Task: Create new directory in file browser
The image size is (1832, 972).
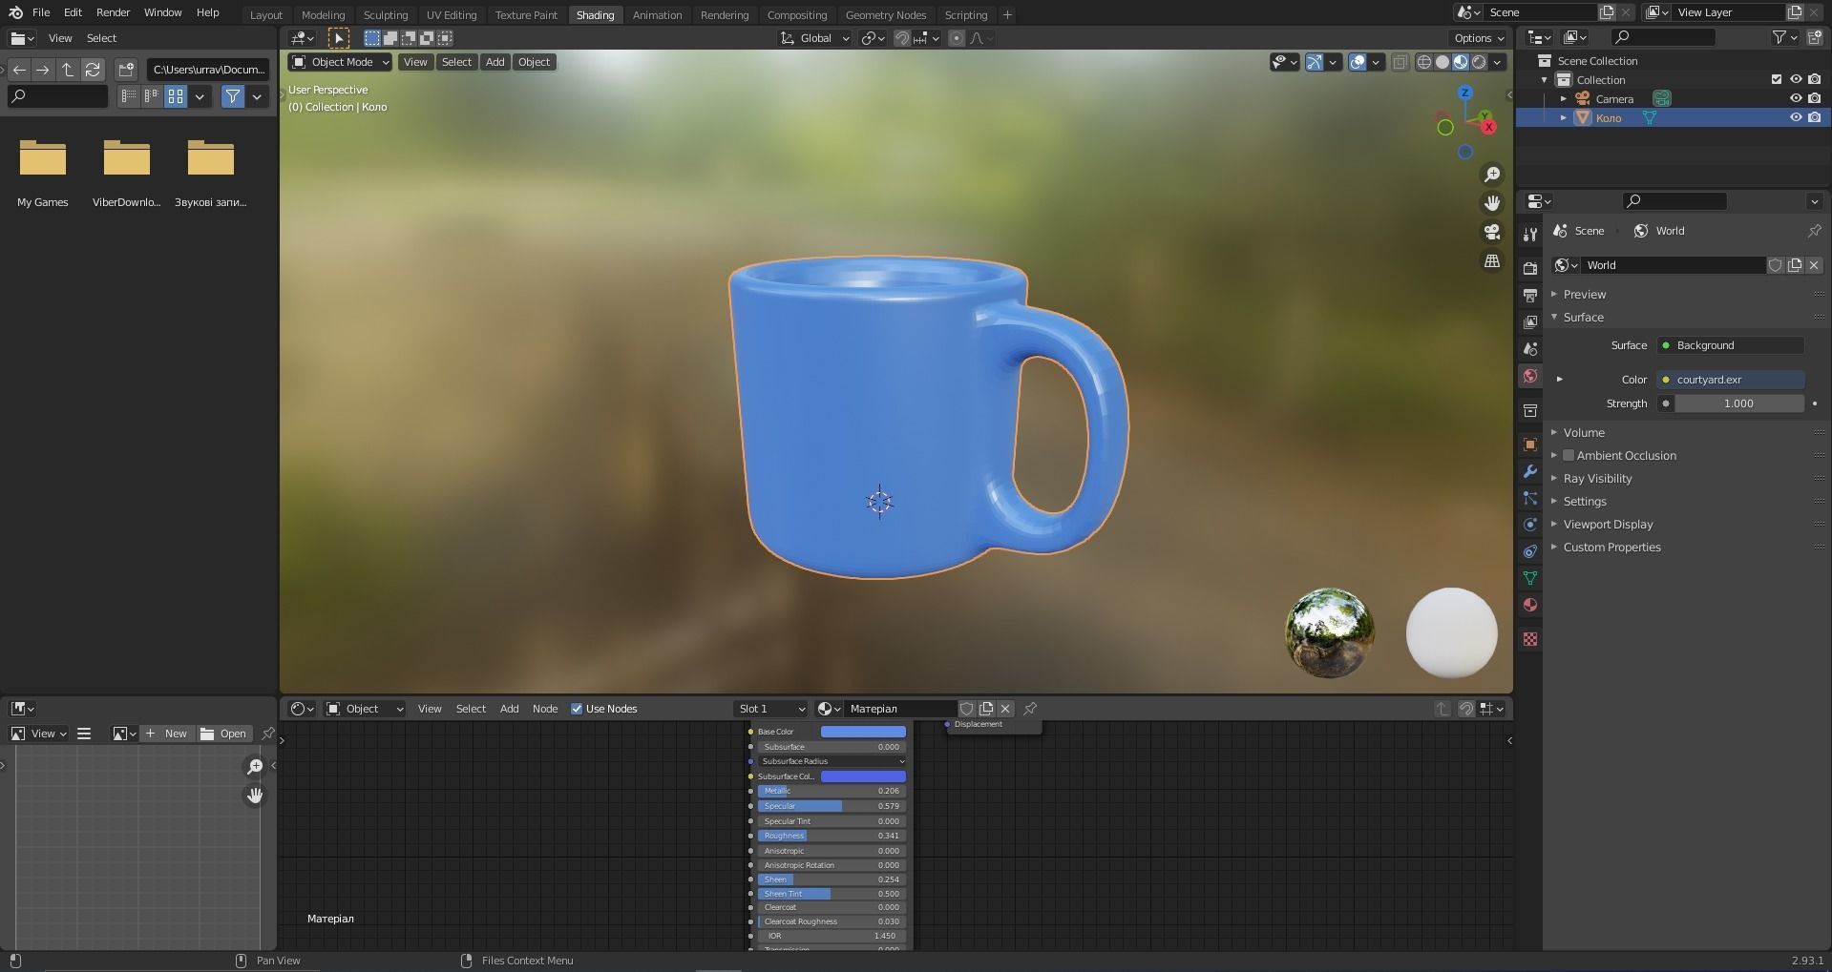Action: 126,70
